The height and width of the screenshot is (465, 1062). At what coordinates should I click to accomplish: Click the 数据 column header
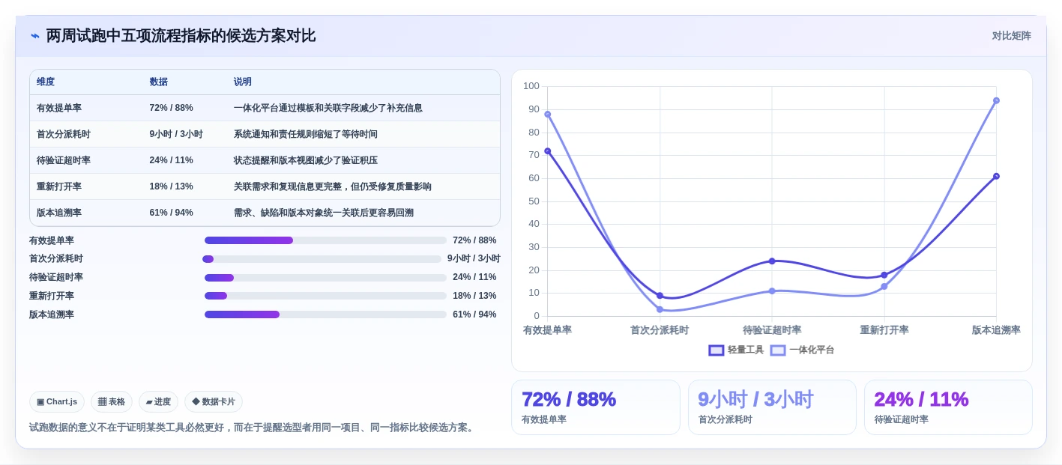[159, 82]
